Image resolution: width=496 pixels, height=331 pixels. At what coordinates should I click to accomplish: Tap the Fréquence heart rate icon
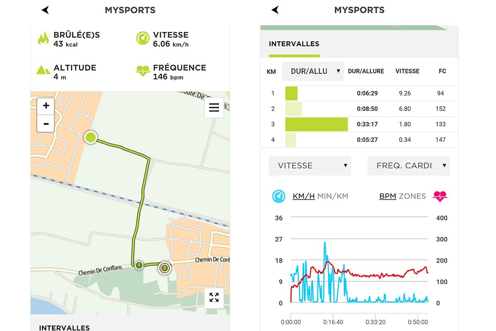coord(143,71)
